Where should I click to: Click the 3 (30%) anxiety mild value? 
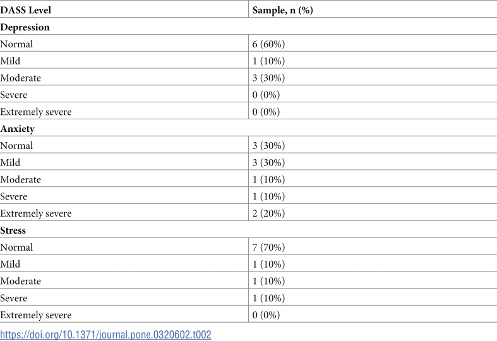[x=269, y=162]
